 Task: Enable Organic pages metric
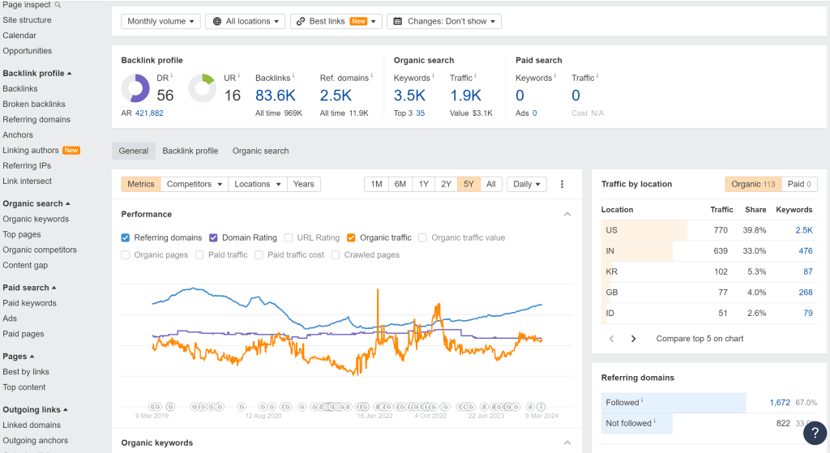[x=126, y=254]
